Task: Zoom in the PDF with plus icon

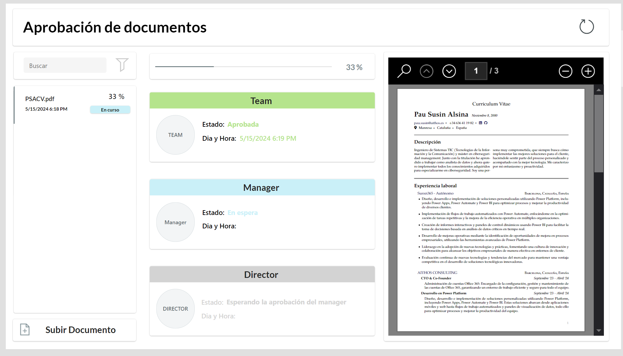Action: tap(588, 71)
